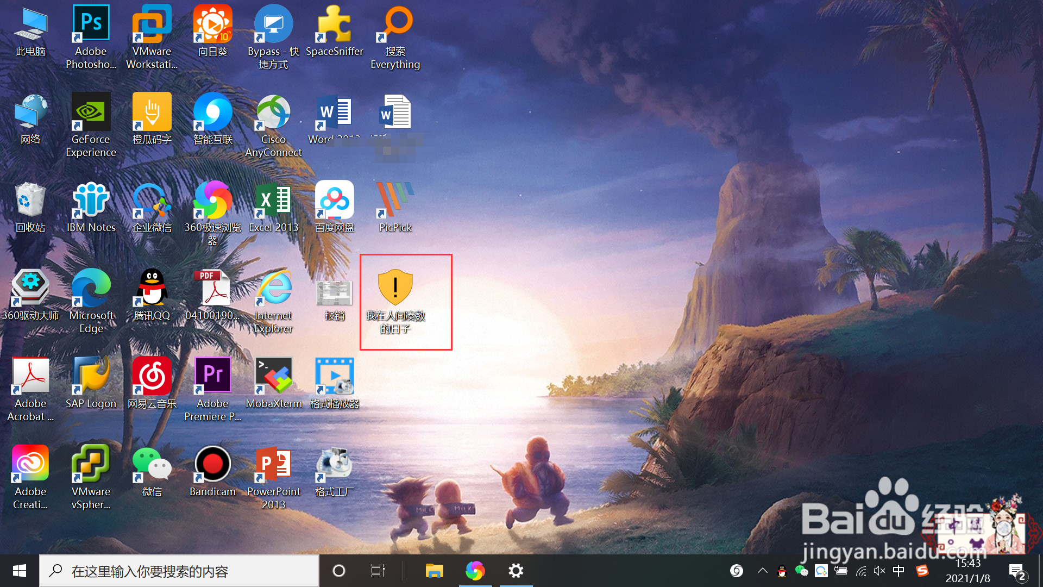The width and height of the screenshot is (1043, 587).
Task: Expand the hidden system tray icons
Action: [762, 571]
